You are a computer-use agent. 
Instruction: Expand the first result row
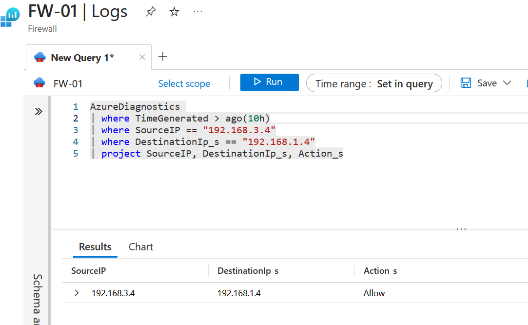(x=76, y=293)
